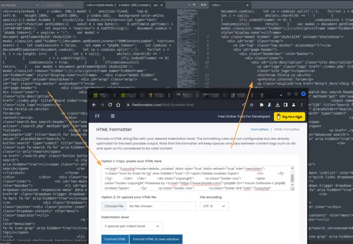Screen dimensions: 353x244
Task: Go to previous editor tab arrow
Action: coord(202,5)
